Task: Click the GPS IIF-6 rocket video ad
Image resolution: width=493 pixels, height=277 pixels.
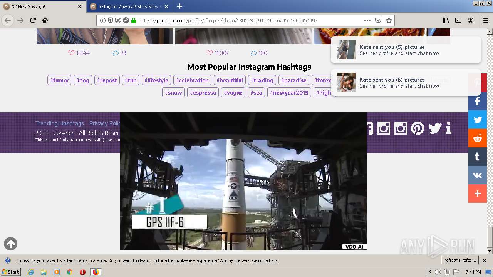Action: tap(243, 181)
